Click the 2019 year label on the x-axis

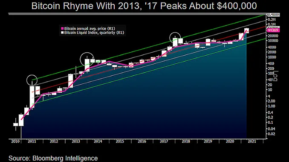pos(208,142)
